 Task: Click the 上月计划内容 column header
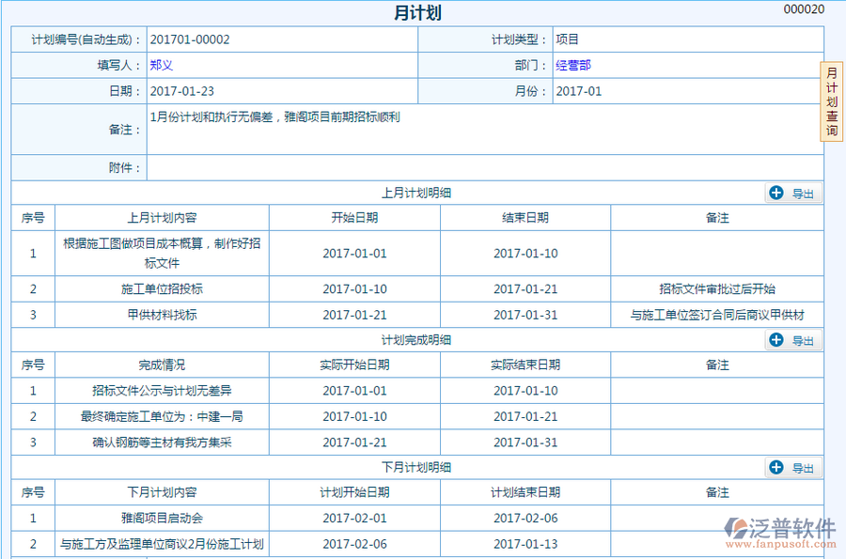coord(162,217)
